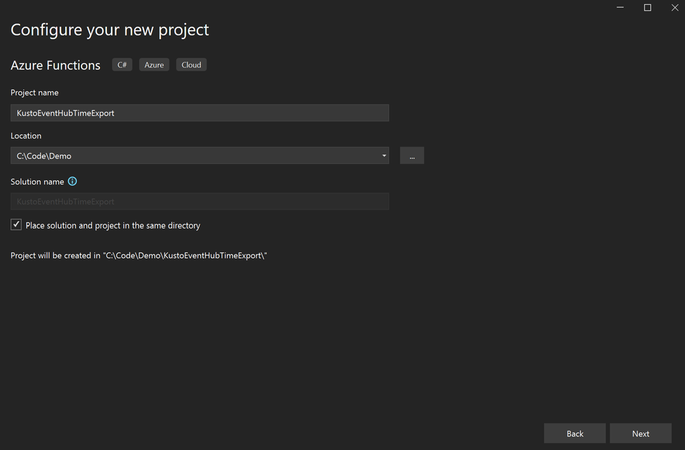The image size is (685, 450).
Task: Click the disabled Solution name field
Action: click(x=200, y=202)
